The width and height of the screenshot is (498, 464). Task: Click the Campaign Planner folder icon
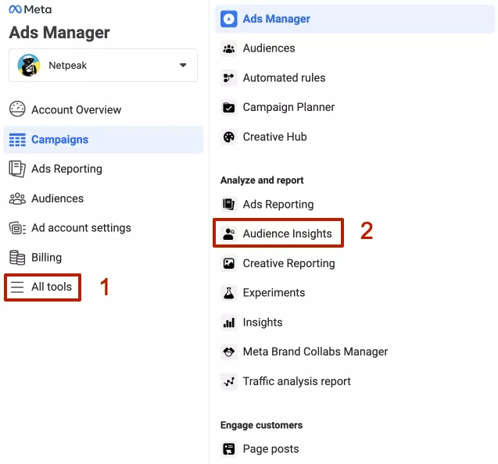228,108
